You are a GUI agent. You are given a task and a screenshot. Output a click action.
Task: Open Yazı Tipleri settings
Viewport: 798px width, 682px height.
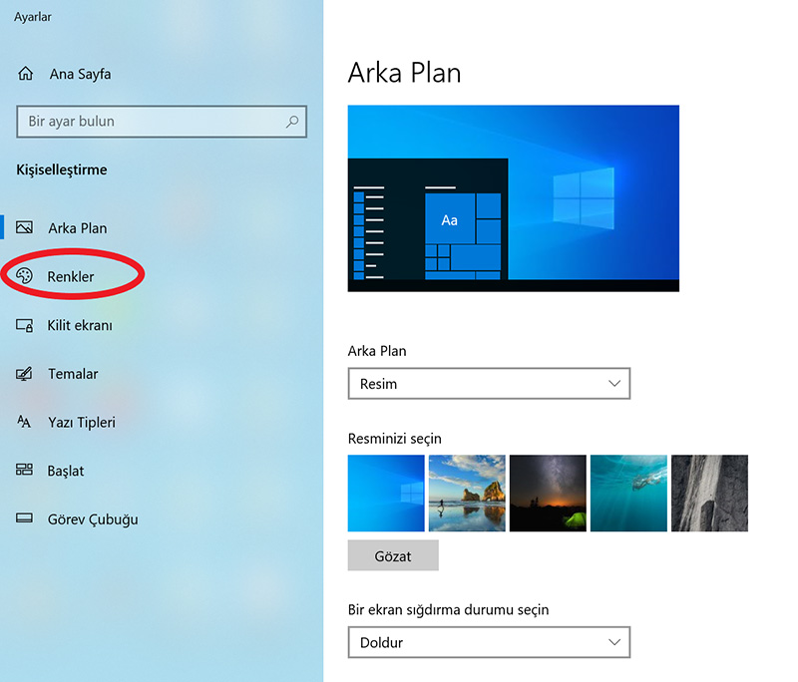tap(82, 423)
